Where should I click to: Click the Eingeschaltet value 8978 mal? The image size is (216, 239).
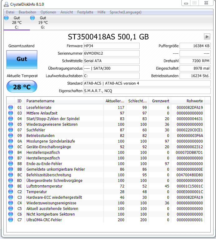[195, 68]
